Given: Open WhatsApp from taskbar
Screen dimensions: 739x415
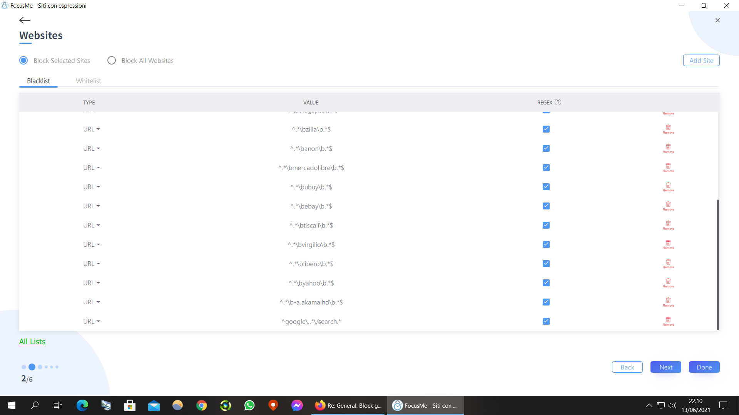Looking at the screenshot, I should point(249,405).
